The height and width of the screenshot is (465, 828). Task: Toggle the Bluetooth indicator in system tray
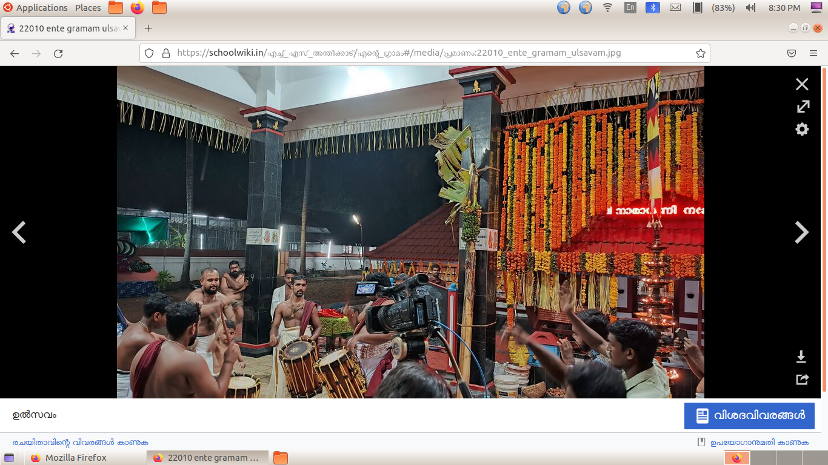pyautogui.click(x=652, y=8)
